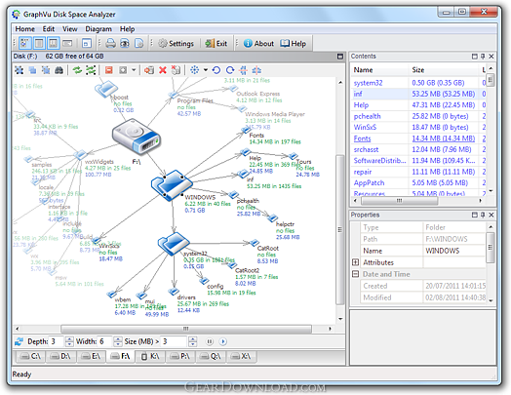Click the pause scan button
Viewport: 511px width, 395px height.
pos(210,341)
